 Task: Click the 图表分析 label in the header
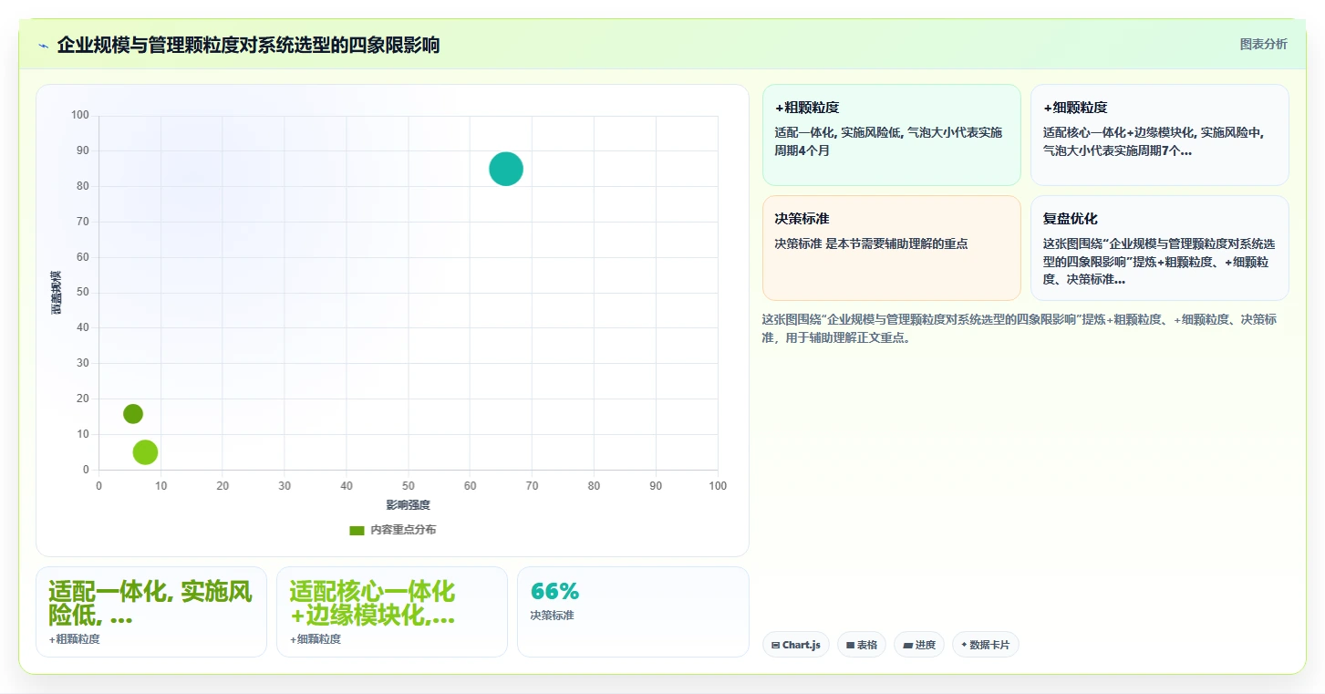pyautogui.click(x=1263, y=44)
